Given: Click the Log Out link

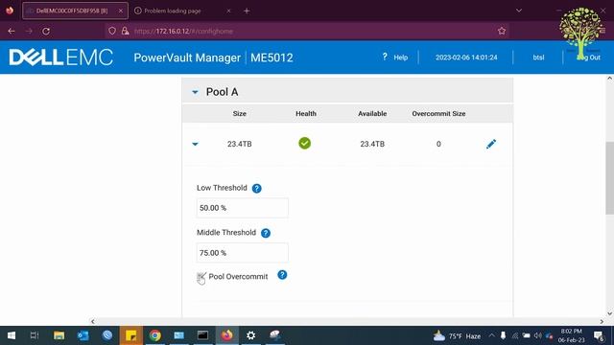Looking at the screenshot, I should (588, 57).
